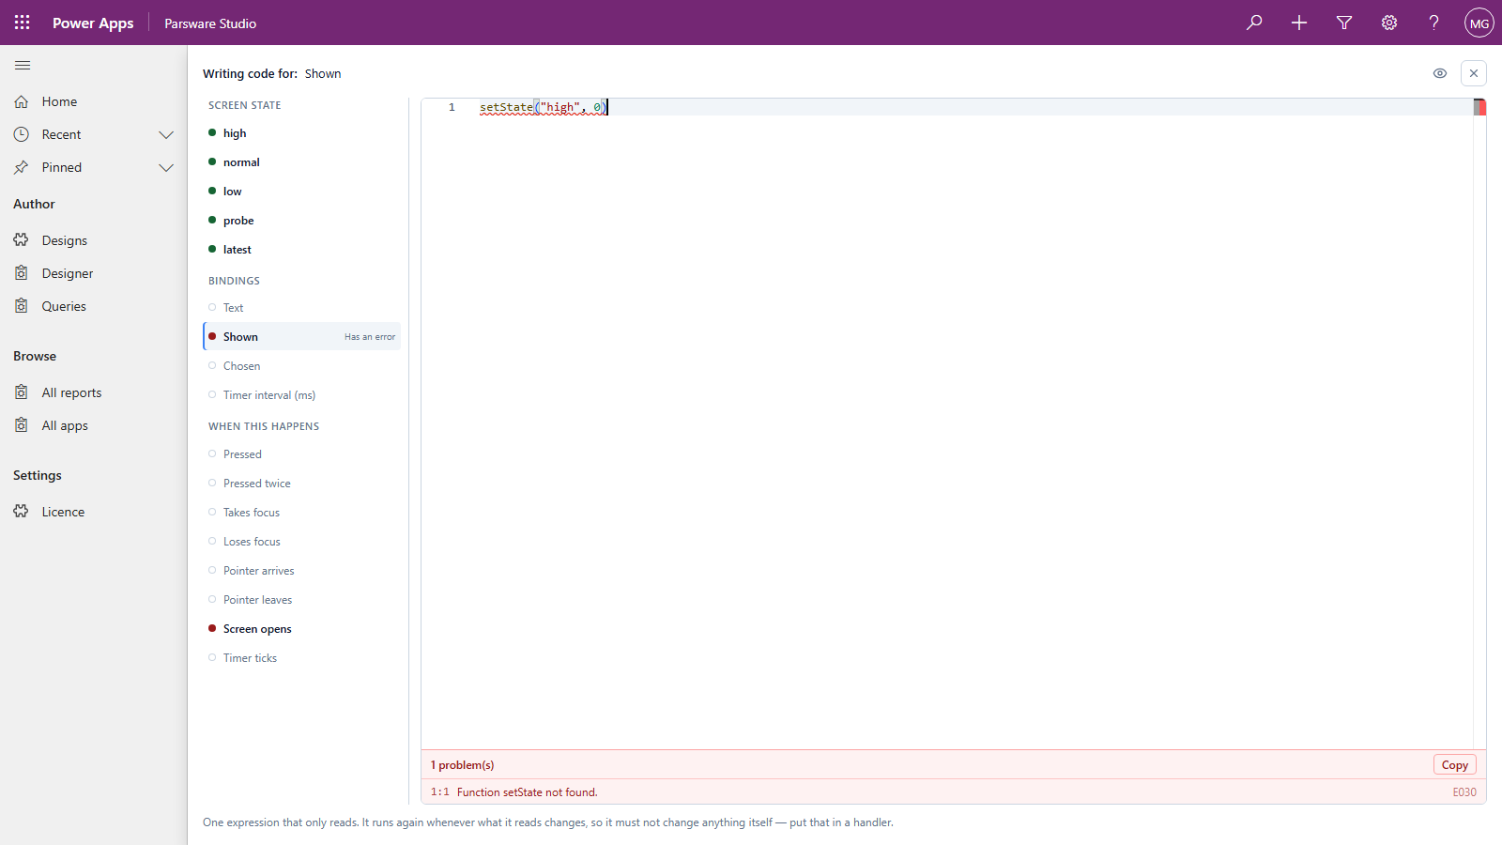Select the Pressed twice handler
Screen dimensions: 1502x845
301,484
